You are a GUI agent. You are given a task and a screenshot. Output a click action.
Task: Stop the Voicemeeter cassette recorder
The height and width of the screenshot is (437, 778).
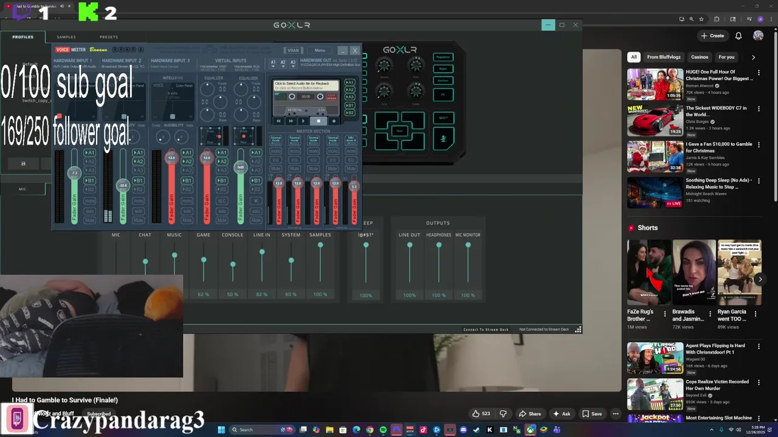[x=318, y=121]
